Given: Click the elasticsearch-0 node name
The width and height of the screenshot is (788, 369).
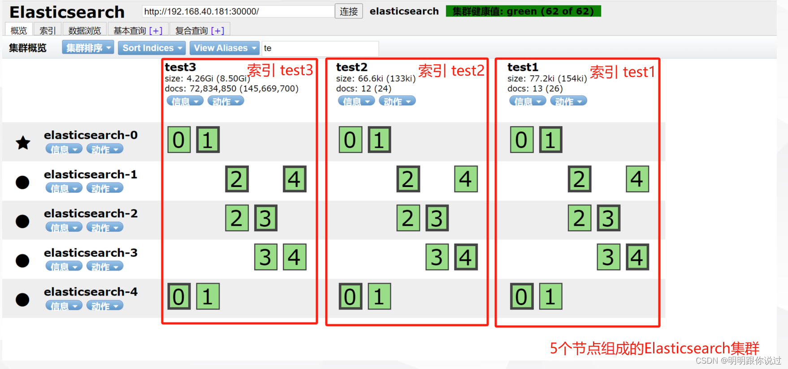Looking at the screenshot, I should (x=91, y=135).
